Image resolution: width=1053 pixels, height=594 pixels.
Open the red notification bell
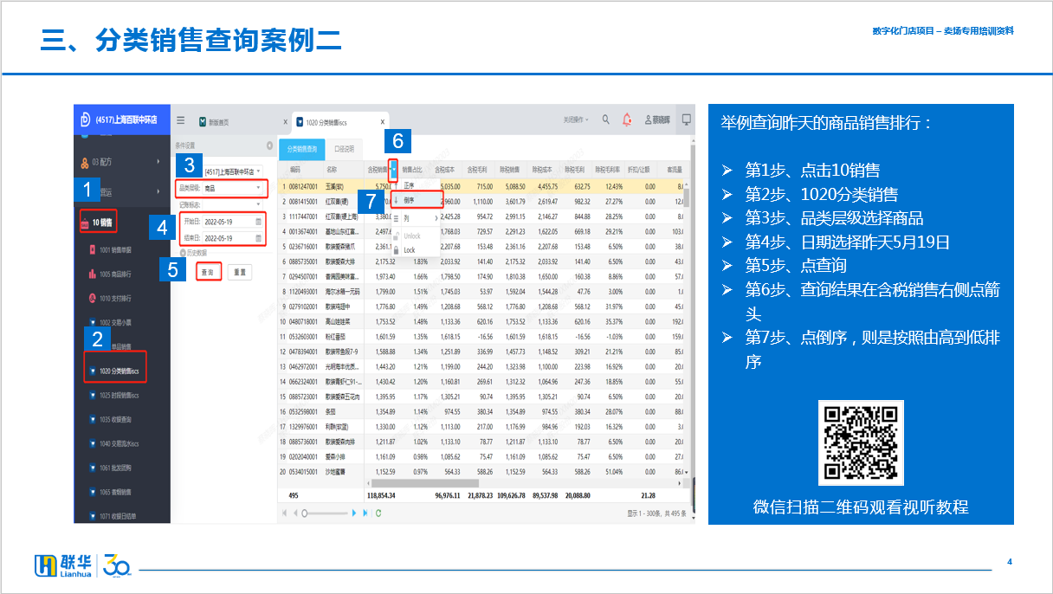[x=627, y=119]
